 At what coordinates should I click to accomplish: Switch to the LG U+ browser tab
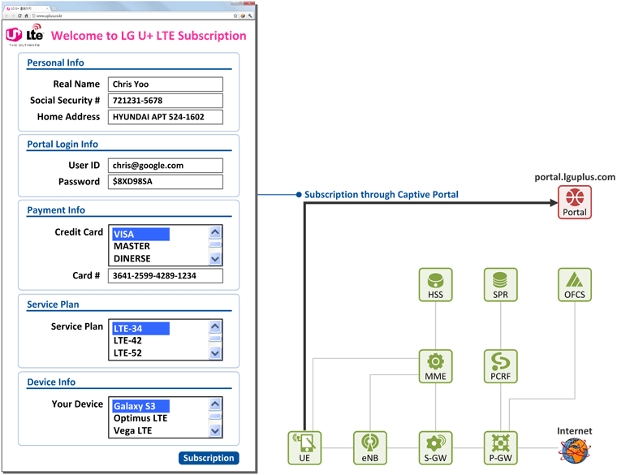coord(27,8)
